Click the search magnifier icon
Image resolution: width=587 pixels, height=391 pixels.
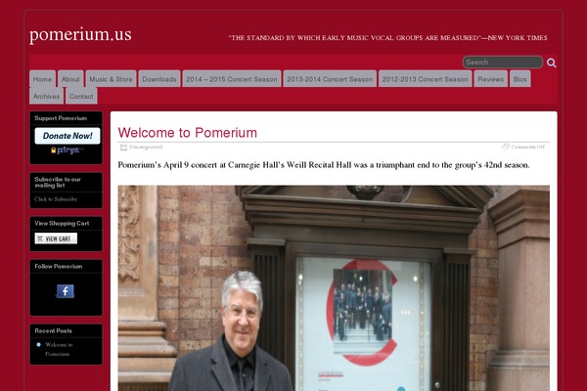[x=551, y=63]
